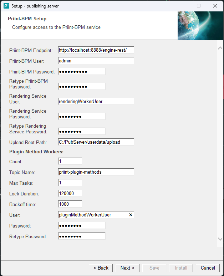Image resolution: width=224 pixels, height=276 pixels.
Task: Click the Install button
Action: click(181, 268)
